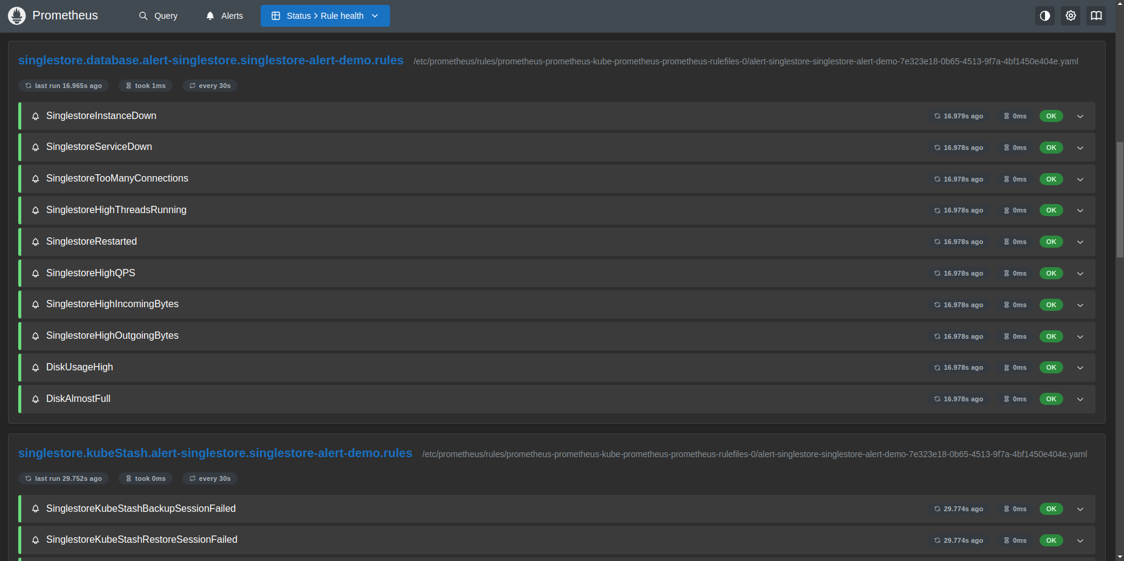Open the Query page
The image size is (1124, 561).
[x=158, y=16]
